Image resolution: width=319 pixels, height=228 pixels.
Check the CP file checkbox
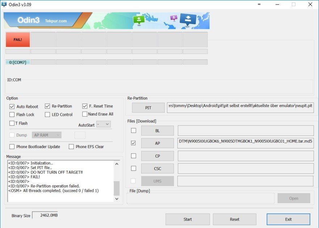134,156
